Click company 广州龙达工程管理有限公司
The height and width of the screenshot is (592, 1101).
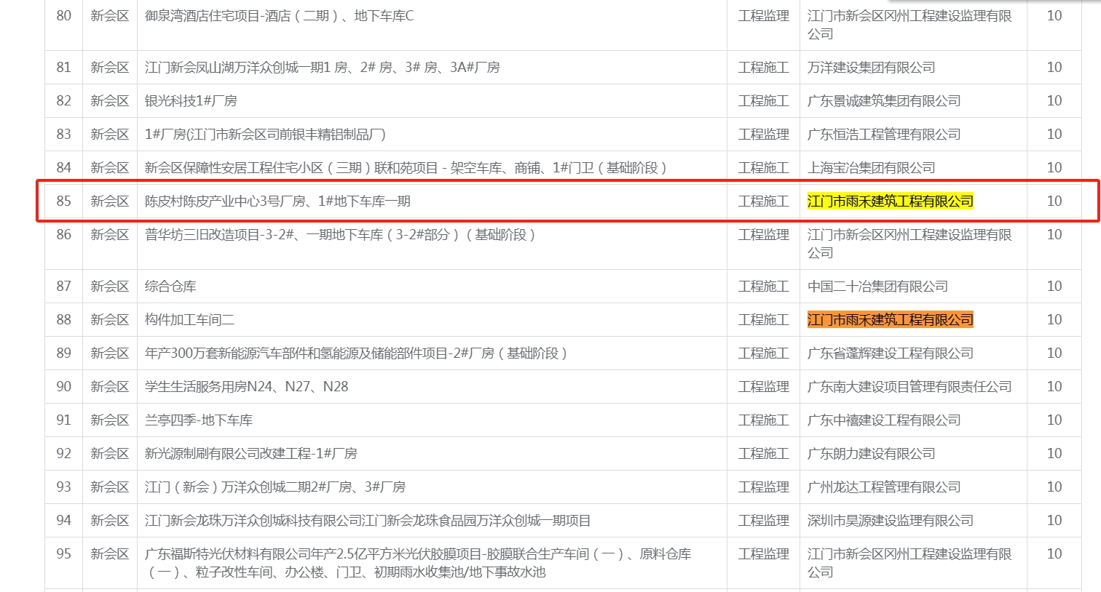pos(884,487)
